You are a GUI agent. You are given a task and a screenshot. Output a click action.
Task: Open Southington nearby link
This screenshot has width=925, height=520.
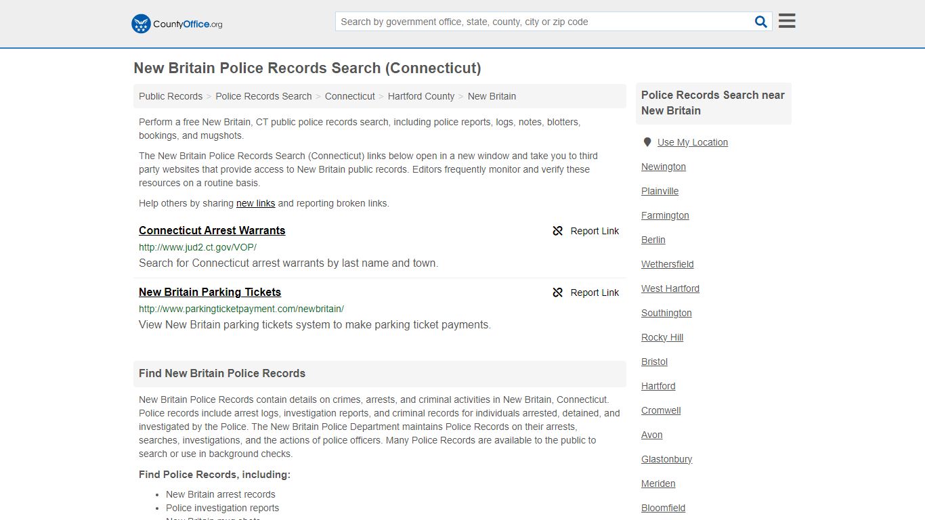(666, 313)
